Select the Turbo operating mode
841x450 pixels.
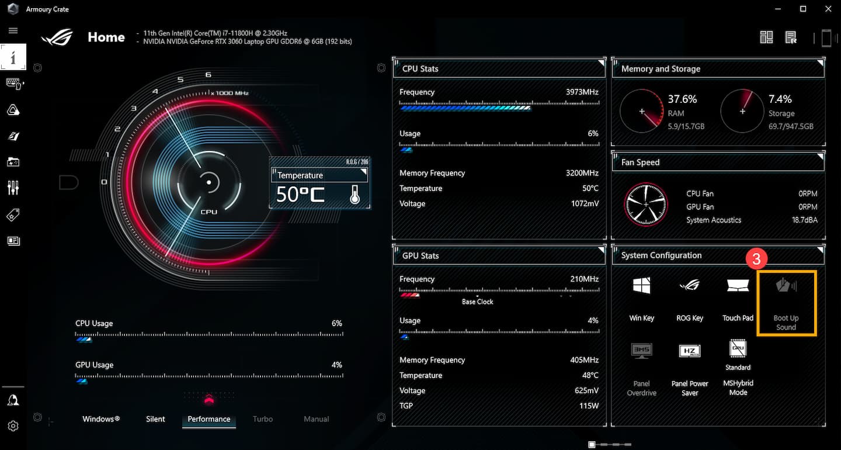pos(263,419)
